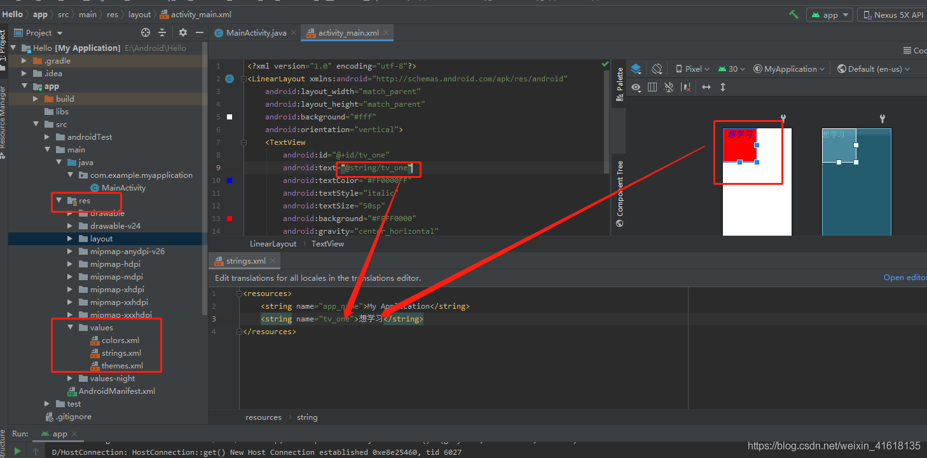Click the red background color gutter swatch
The width and height of the screenshot is (927, 458).
230,219
